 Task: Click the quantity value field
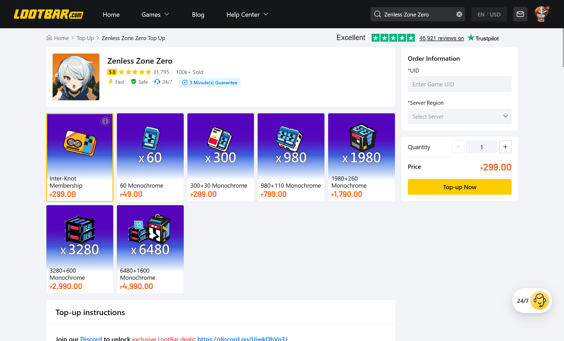coord(482,147)
